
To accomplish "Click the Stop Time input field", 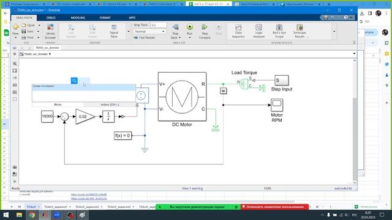I will tap(159, 25).
